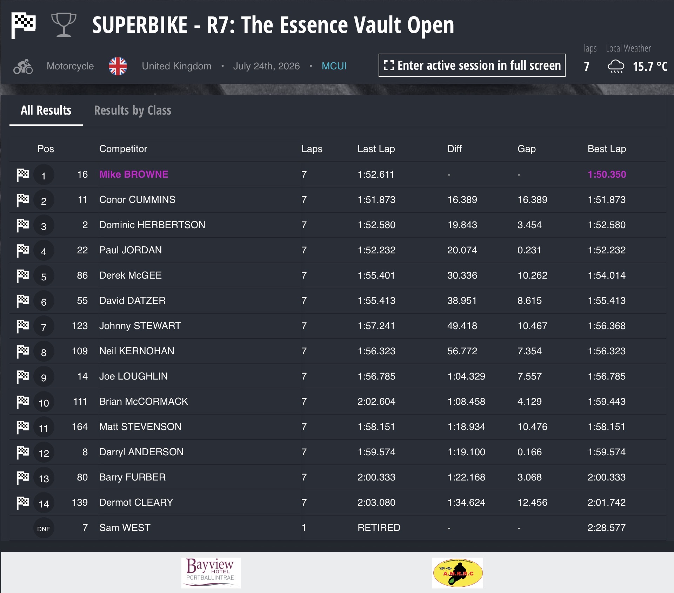Click Sam WEST competitor name
The height and width of the screenshot is (593, 674).
[125, 528]
